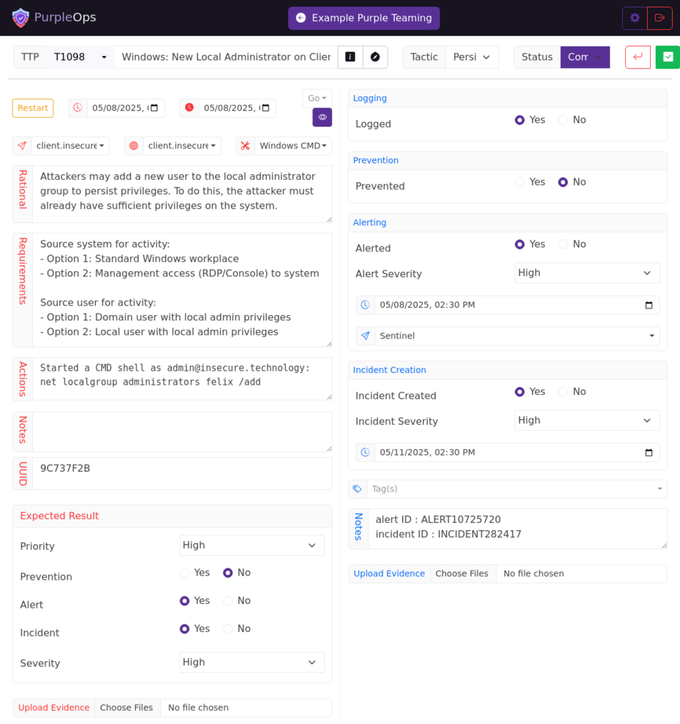Click the tag icon beside Tag(s)
Screen dimensions: 680x724
pos(358,489)
